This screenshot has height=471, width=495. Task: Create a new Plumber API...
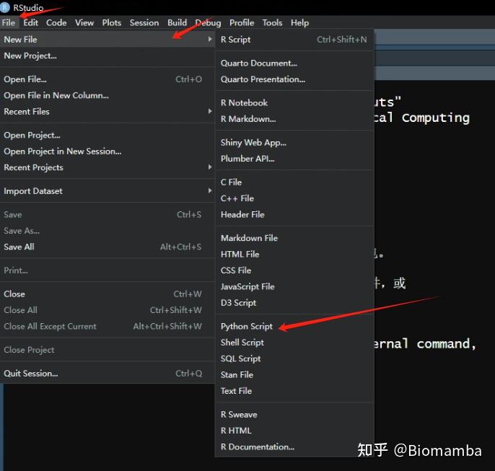pos(294,159)
